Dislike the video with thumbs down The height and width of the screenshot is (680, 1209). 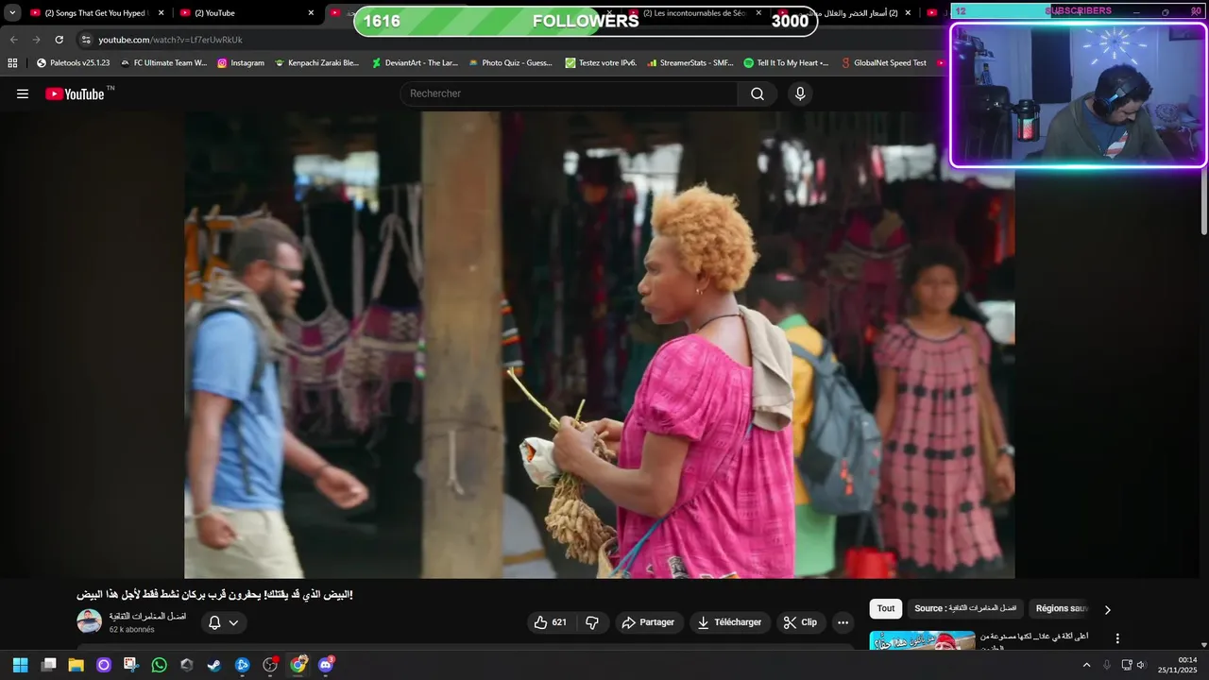pyautogui.click(x=592, y=622)
